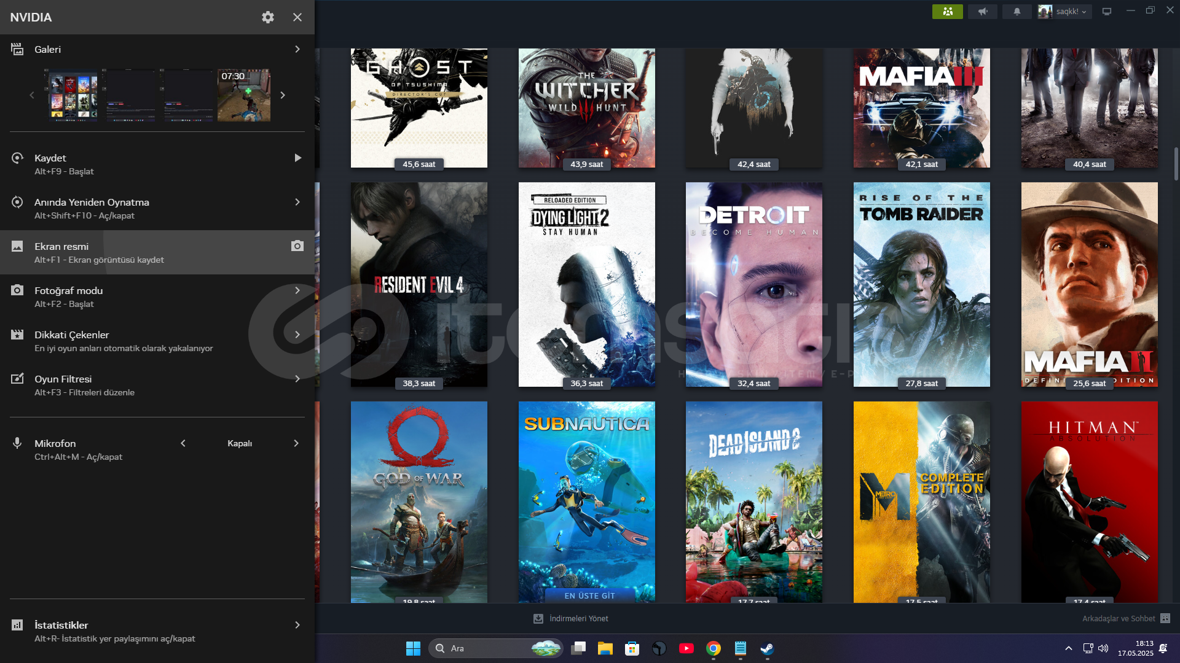Open clock showing 18:13 17.05.2025
The width and height of the screenshot is (1180, 663).
click(x=1136, y=648)
